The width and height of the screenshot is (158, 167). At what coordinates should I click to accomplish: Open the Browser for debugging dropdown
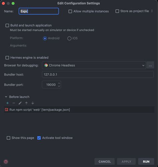tap(94, 65)
